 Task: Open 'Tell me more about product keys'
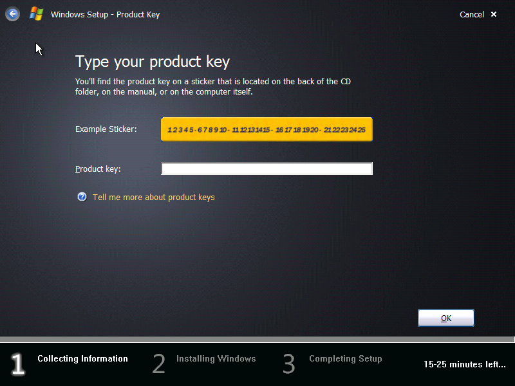[153, 197]
